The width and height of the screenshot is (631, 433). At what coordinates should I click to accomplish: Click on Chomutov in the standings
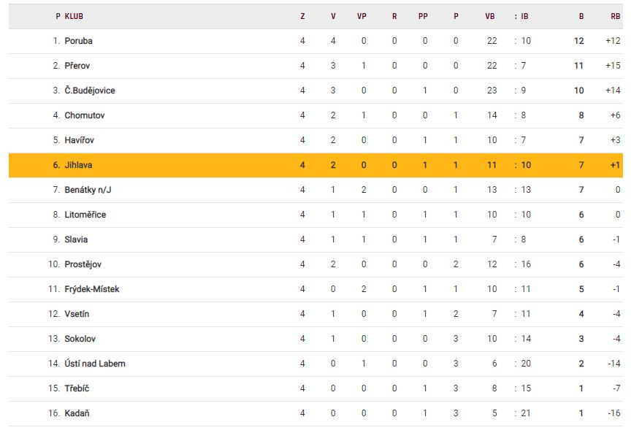pyautogui.click(x=84, y=115)
